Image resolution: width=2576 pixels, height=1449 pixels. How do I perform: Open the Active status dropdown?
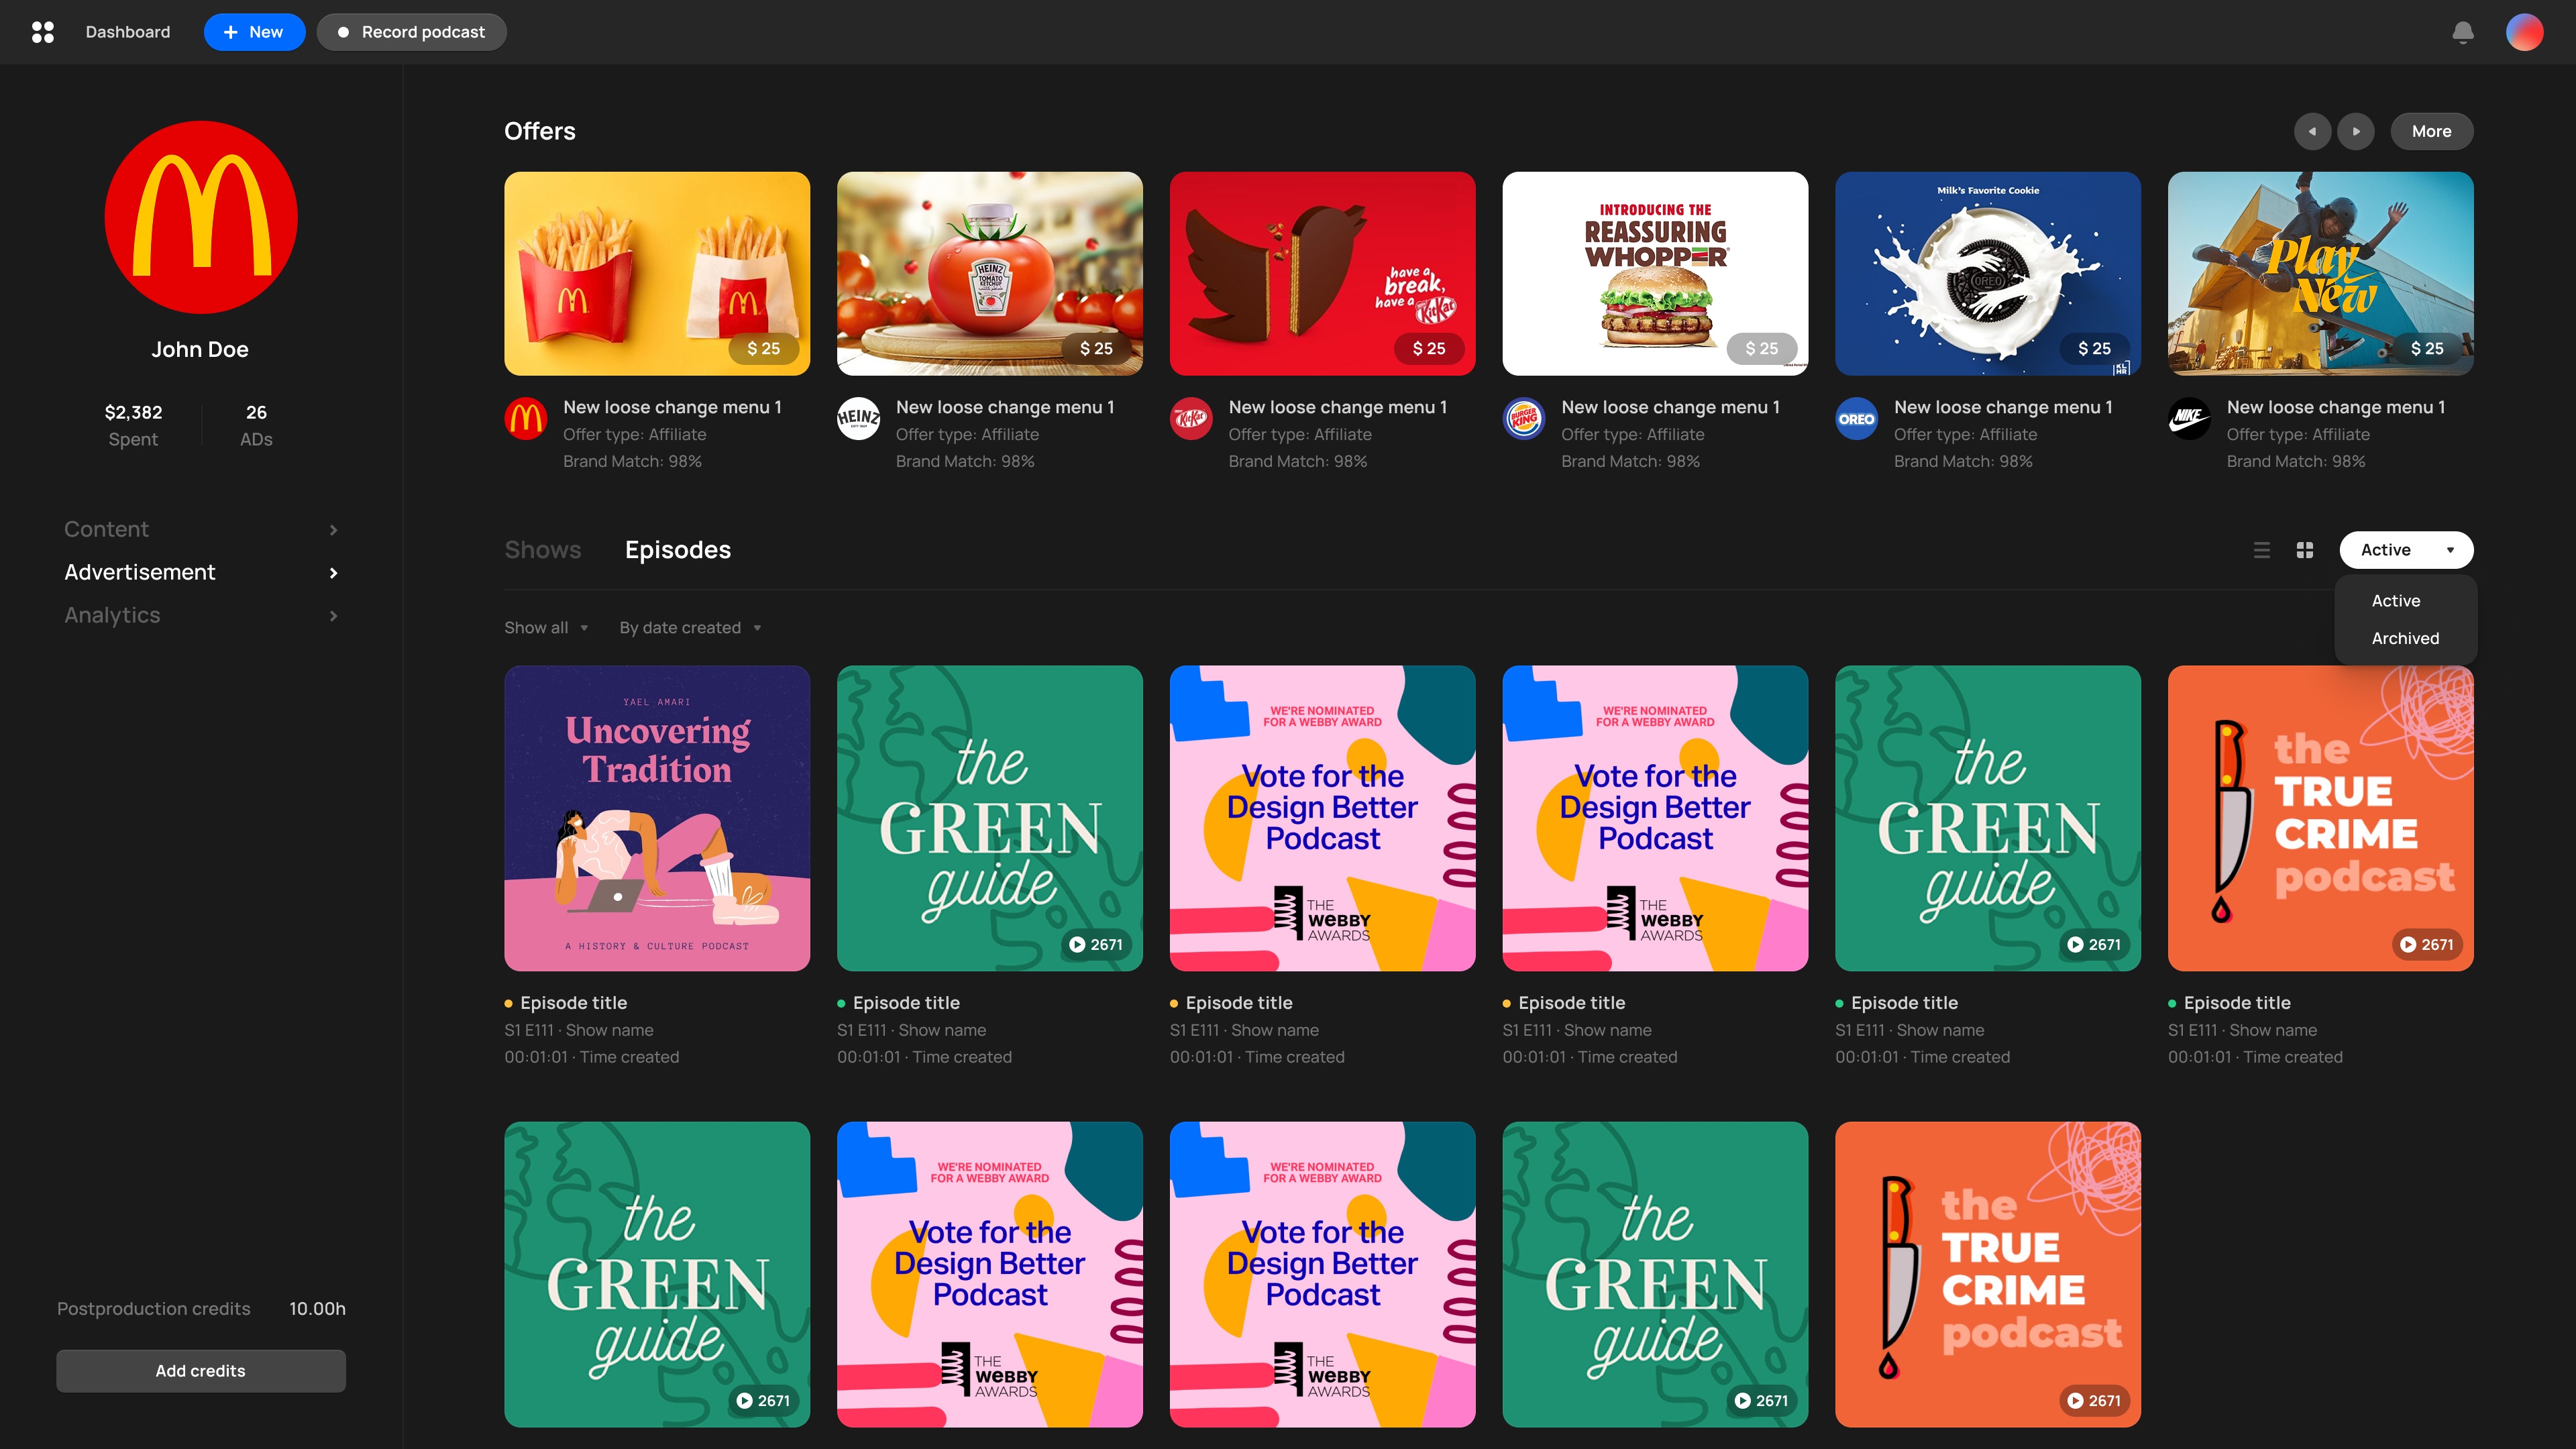[2406, 550]
